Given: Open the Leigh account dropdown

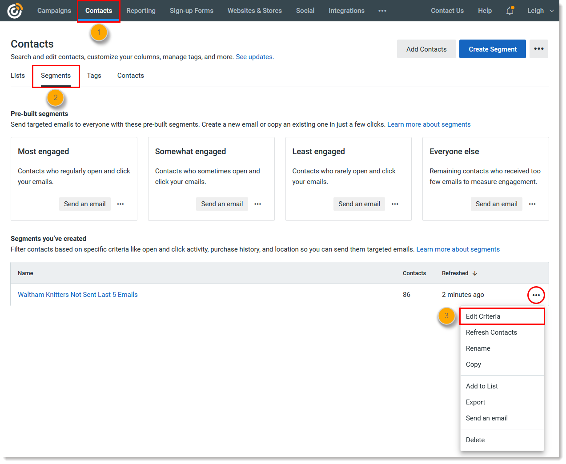Looking at the screenshot, I should click(540, 10).
